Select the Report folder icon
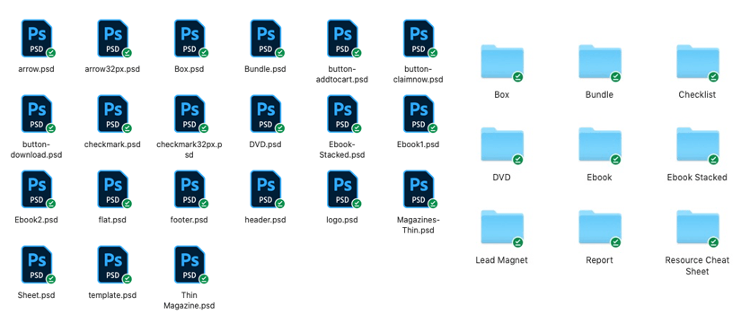 600,228
